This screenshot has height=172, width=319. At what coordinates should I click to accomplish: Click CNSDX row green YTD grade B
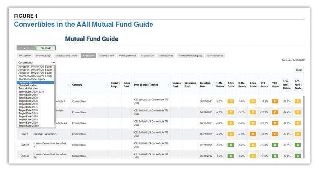[275, 145]
